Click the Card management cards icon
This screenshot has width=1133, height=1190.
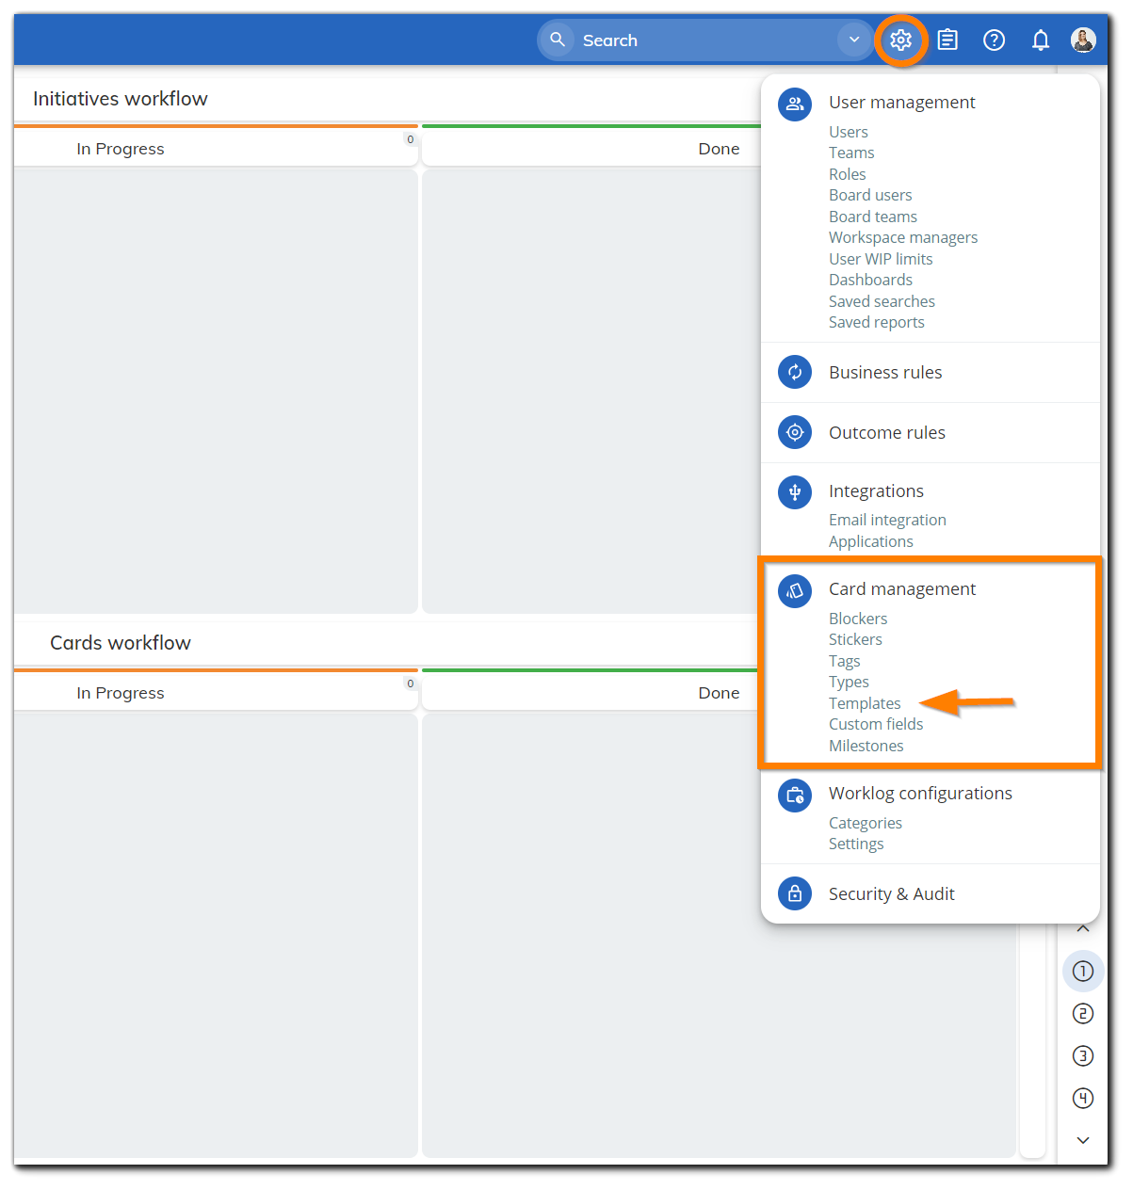794,591
